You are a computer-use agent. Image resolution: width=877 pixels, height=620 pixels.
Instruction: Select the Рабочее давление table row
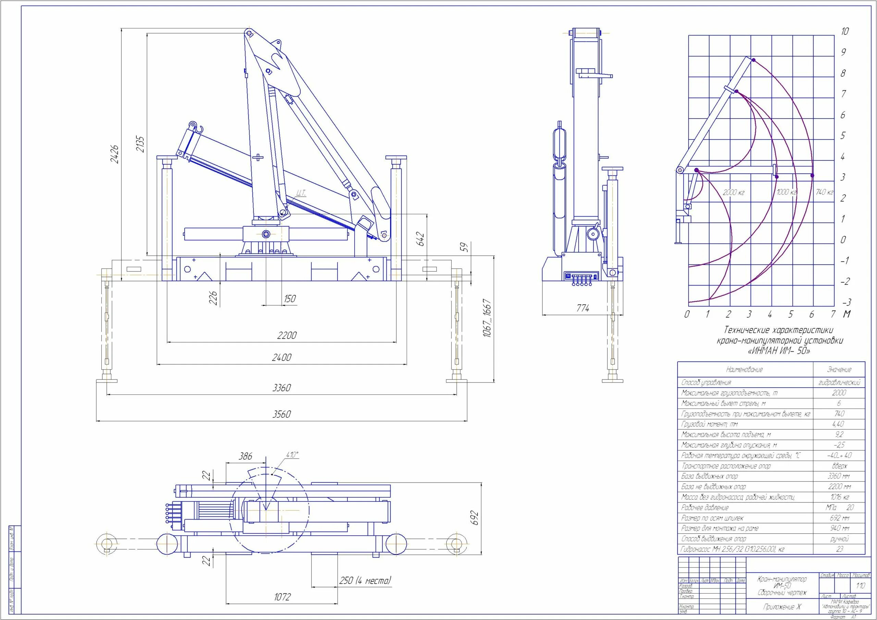(x=705, y=508)
